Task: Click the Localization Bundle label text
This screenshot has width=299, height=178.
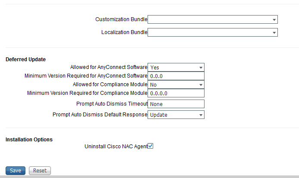Action: [x=124, y=32]
